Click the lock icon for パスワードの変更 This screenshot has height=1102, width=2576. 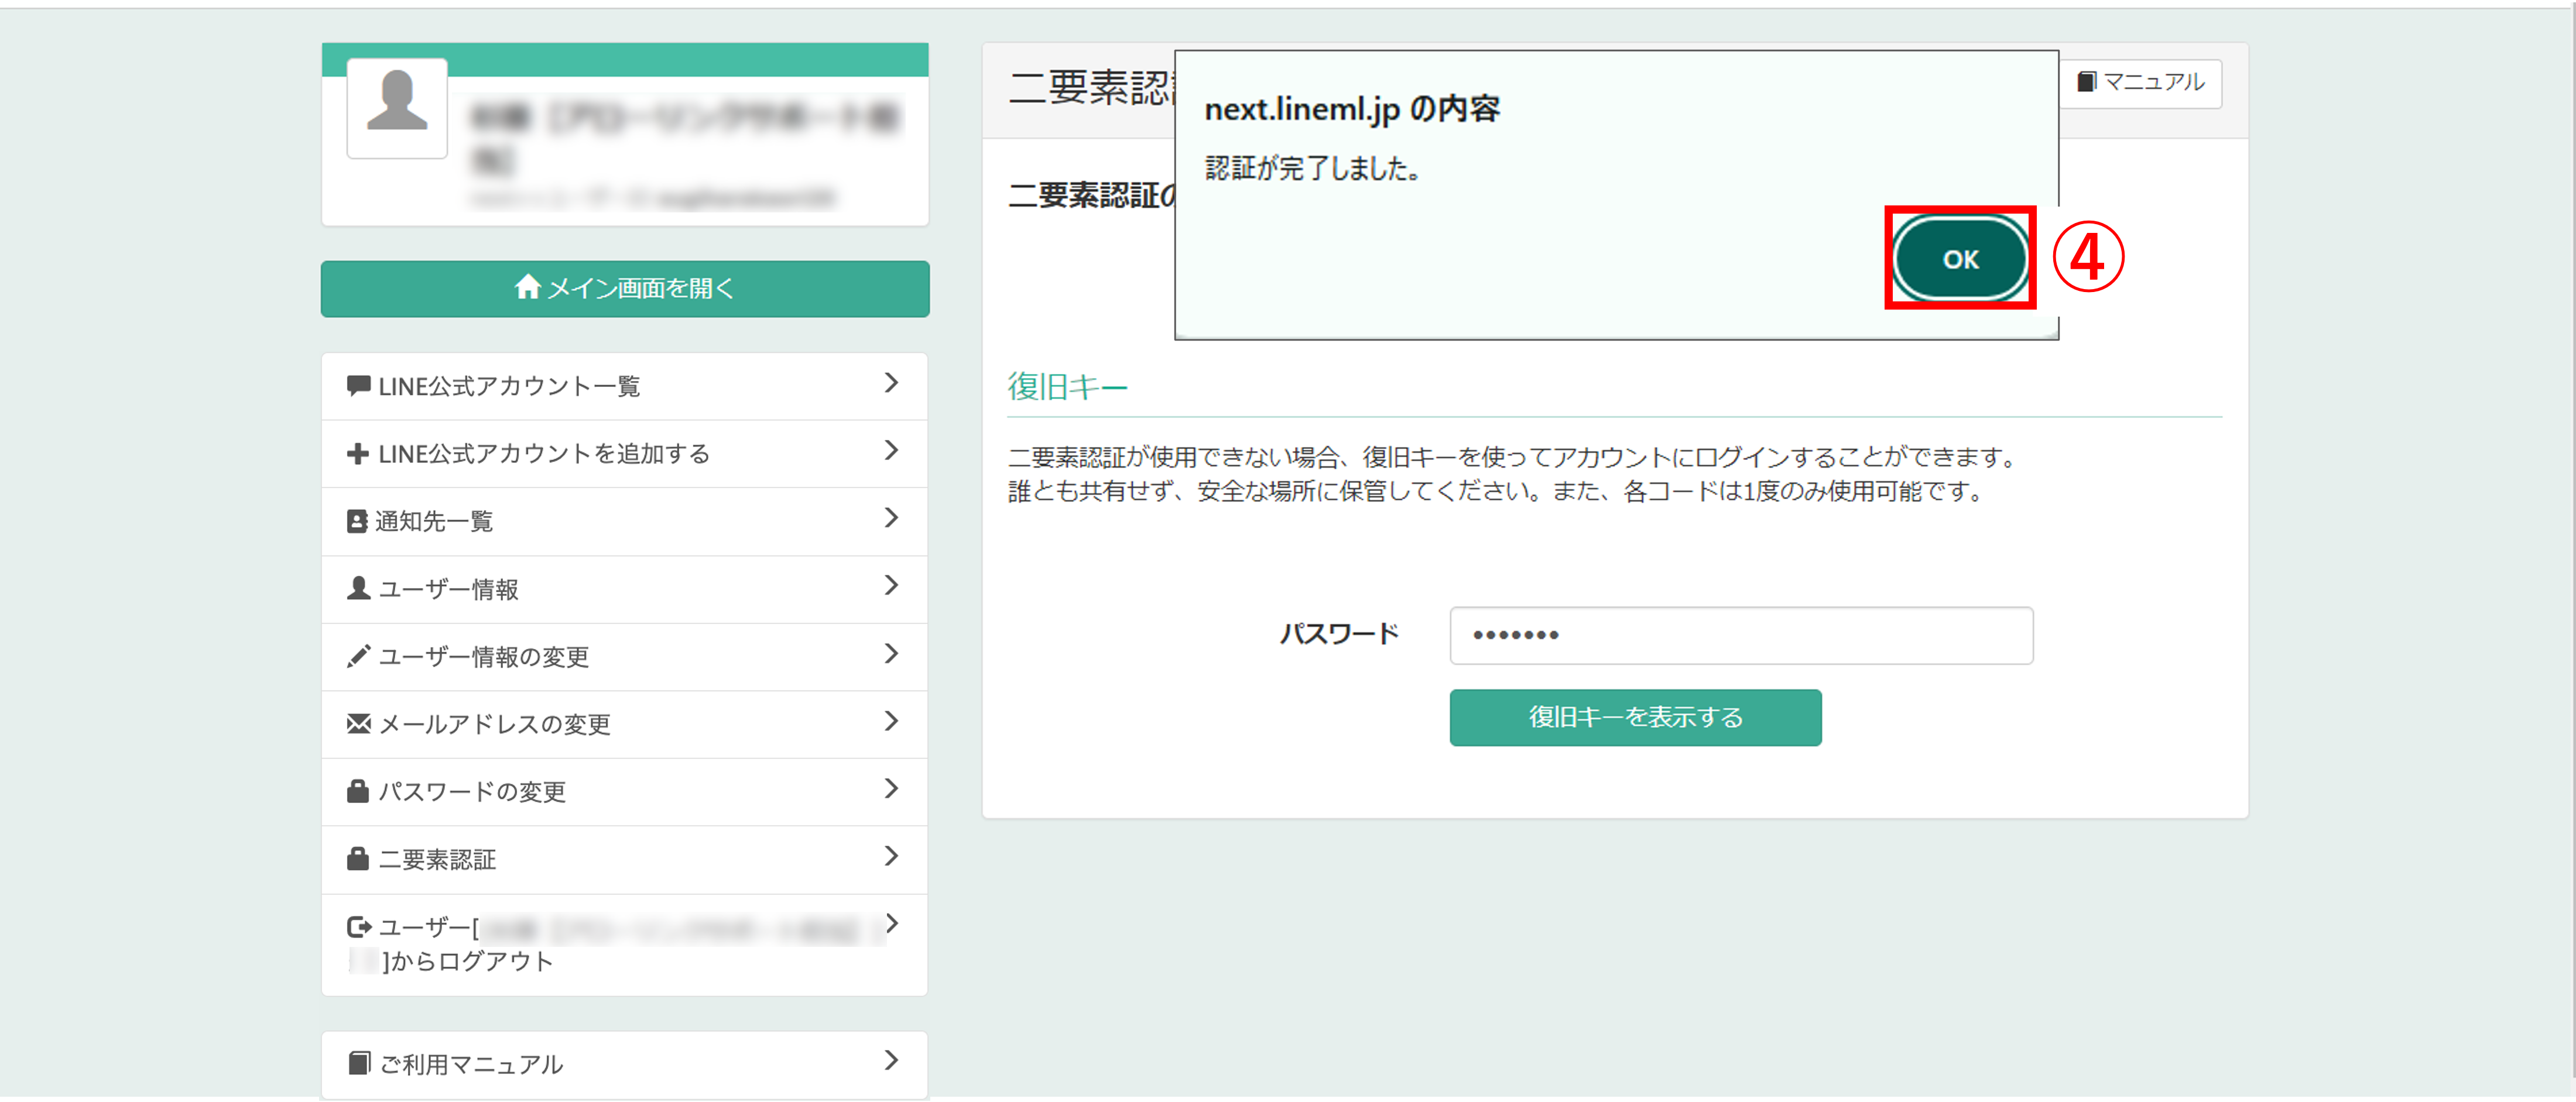point(358,791)
